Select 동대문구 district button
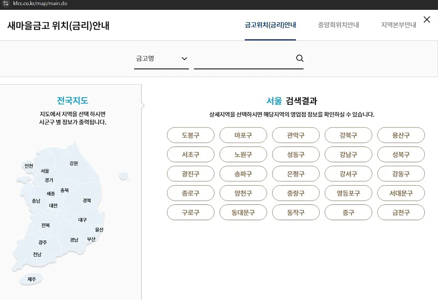Viewport: 438px width, 300px height. (x=243, y=213)
